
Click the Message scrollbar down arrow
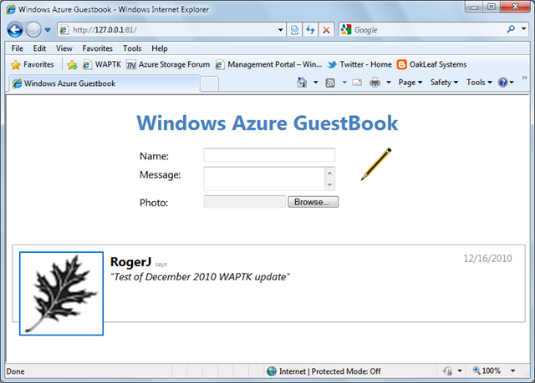click(x=329, y=185)
